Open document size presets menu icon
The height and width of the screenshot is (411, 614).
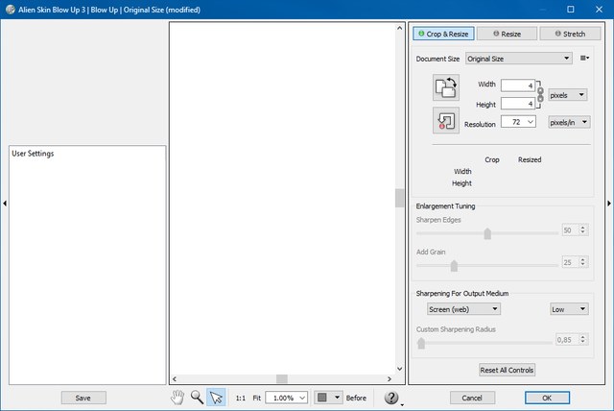[584, 59]
